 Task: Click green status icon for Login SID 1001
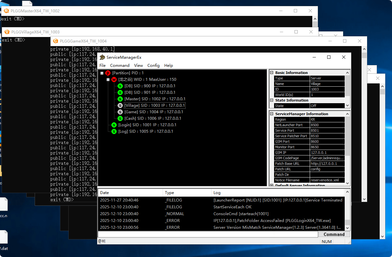[x=114, y=125]
